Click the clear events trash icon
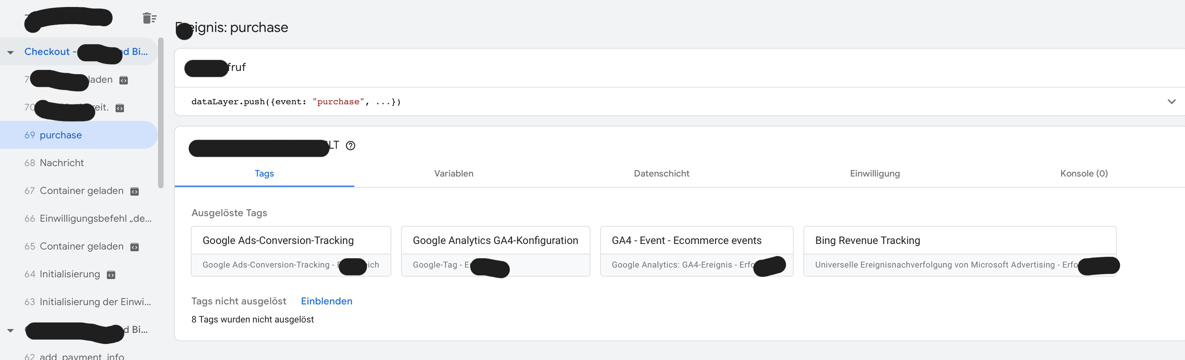Image resolution: width=1185 pixels, height=360 pixels. click(149, 18)
